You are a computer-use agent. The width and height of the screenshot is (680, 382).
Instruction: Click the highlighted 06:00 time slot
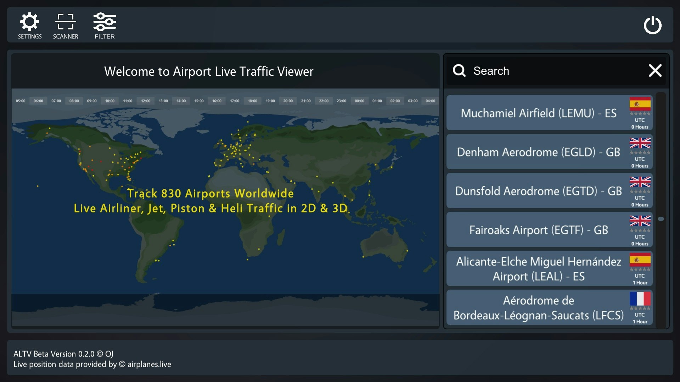click(x=38, y=101)
